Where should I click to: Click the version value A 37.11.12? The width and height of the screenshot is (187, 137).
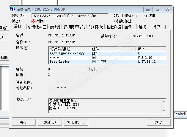coord(147,61)
